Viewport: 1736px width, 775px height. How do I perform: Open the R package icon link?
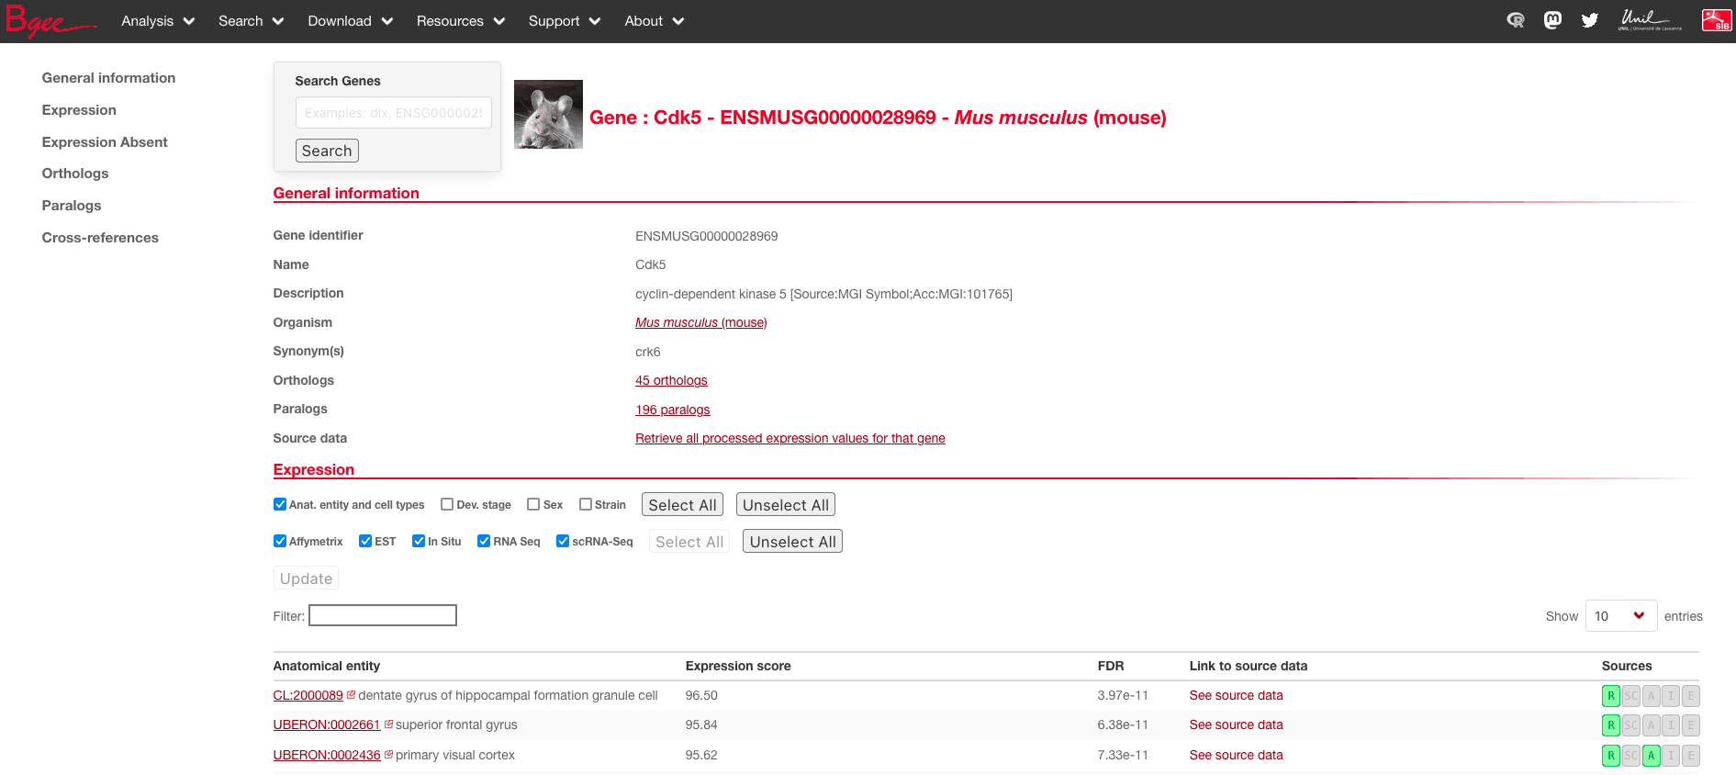(x=1516, y=20)
